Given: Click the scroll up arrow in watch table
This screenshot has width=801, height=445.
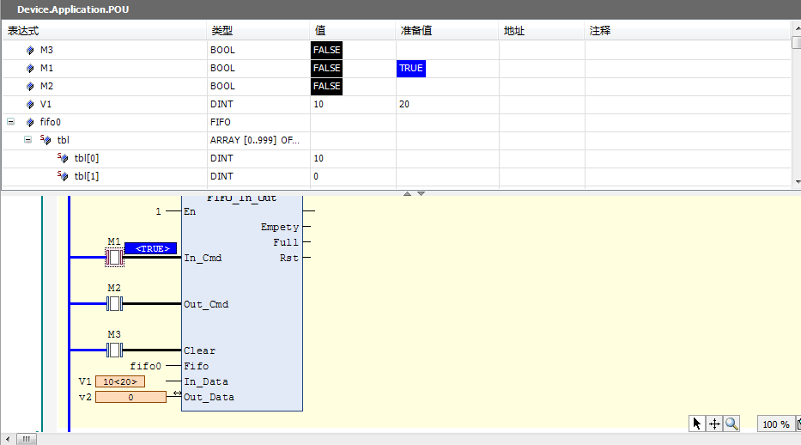Looking at the screenshot, I should 797,27.
